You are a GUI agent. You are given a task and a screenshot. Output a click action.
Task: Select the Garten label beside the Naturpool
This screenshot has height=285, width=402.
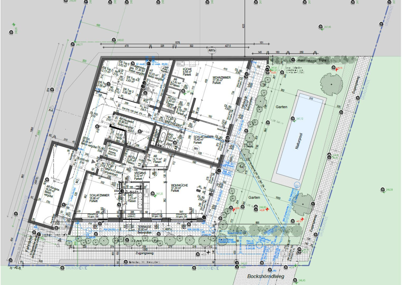pyautogui.click(x=281, y=107)
